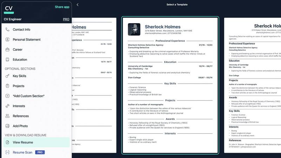Click the Interests heading in center template
281x158 pixels.
[x=170, y=133]
